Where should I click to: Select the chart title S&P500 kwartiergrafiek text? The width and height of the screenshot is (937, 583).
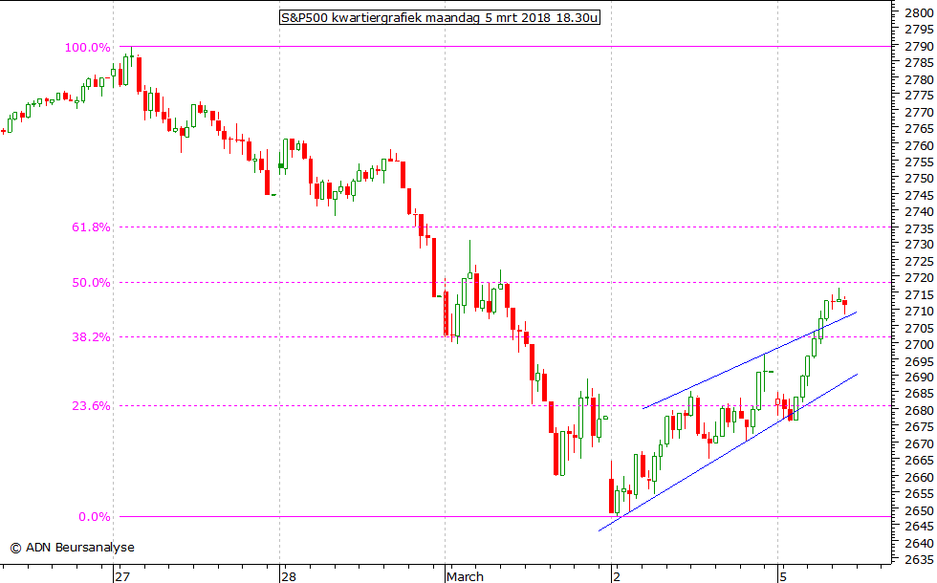point(439,17)
